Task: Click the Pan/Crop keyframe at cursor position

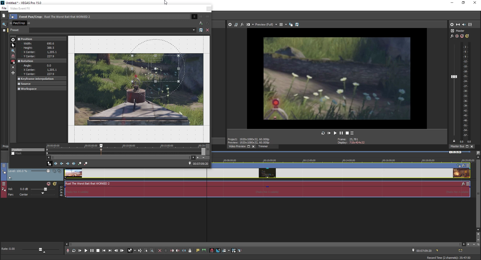Action: click(x=101, y=150)
